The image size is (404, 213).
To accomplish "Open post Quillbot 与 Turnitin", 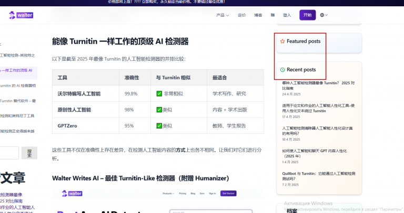I will 318,176.
